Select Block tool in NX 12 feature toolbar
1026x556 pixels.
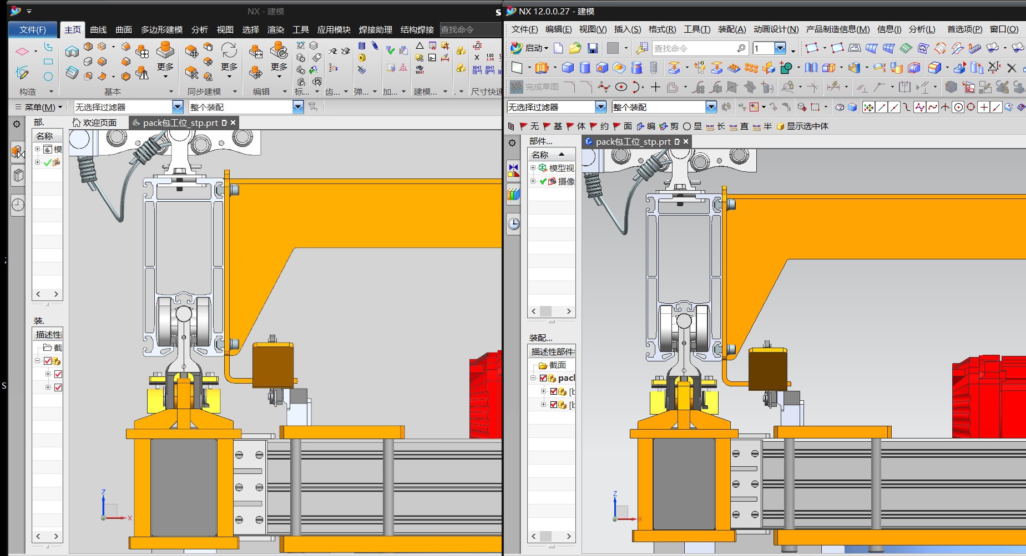(568, 68)
